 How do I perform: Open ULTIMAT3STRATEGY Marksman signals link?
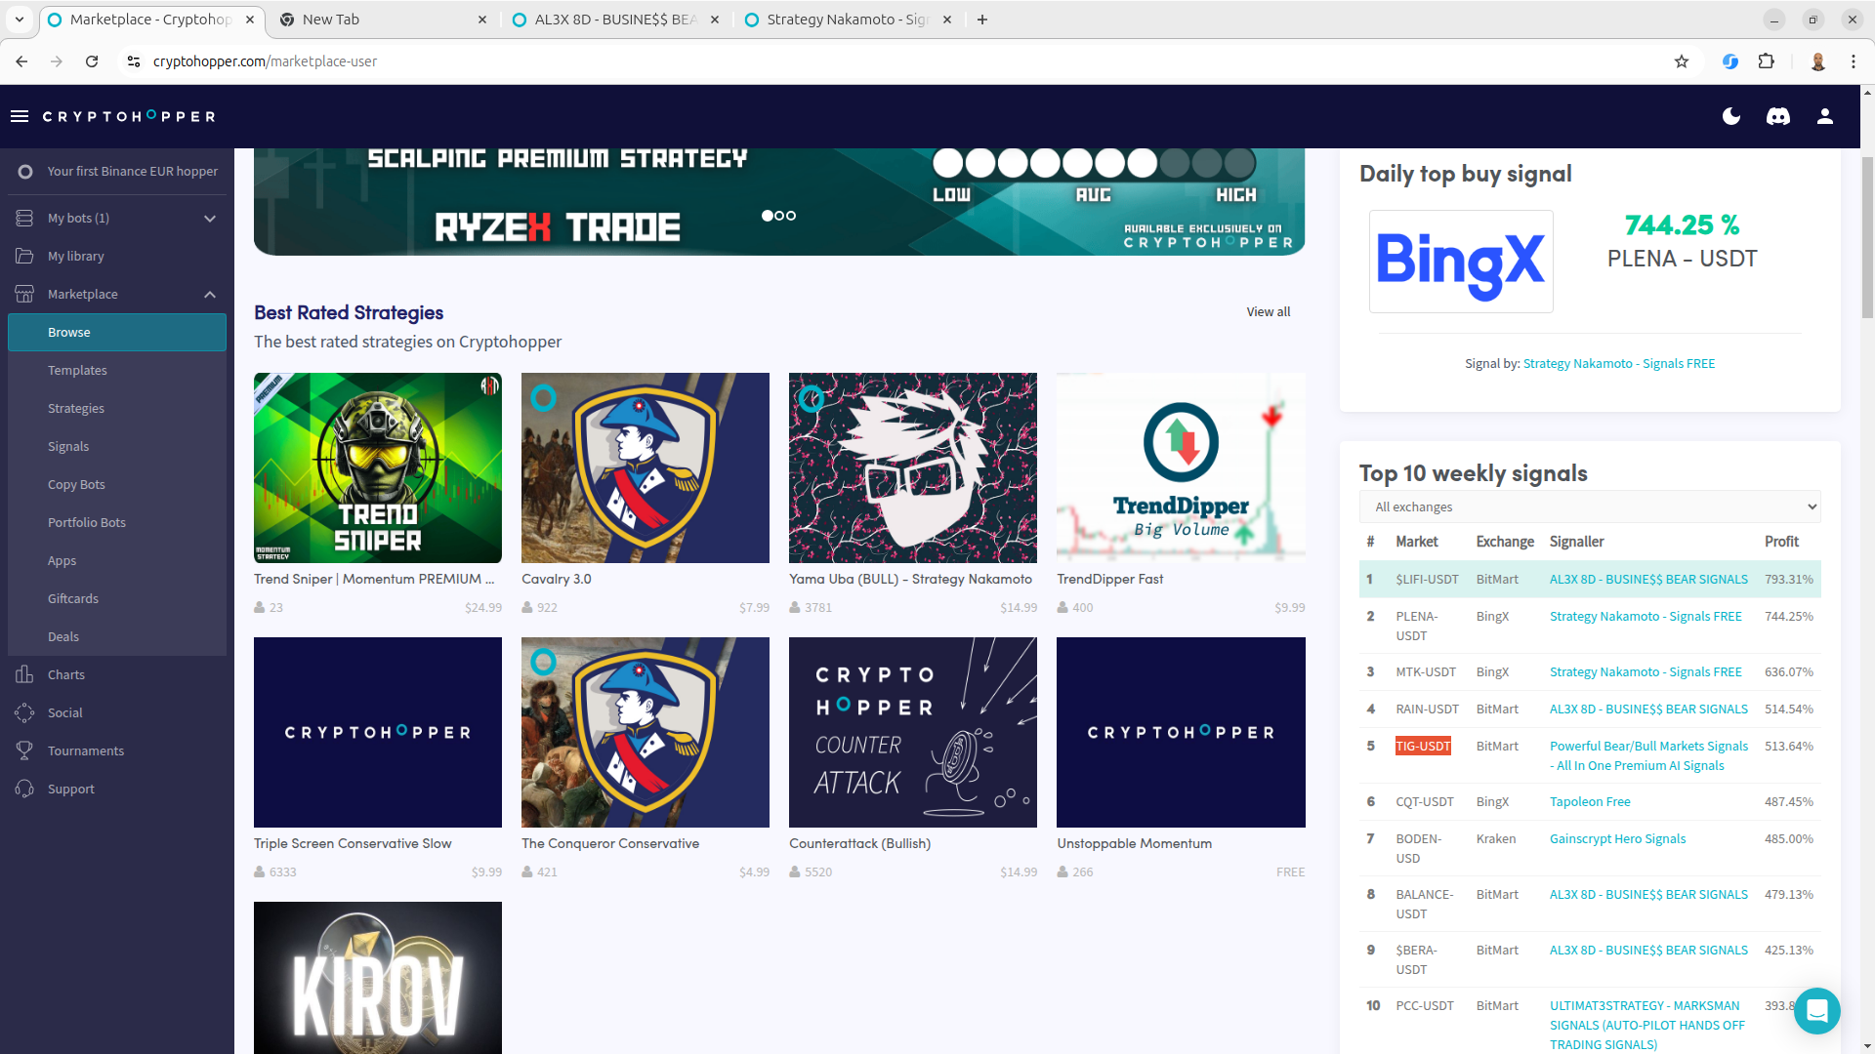point(1647,1025)
